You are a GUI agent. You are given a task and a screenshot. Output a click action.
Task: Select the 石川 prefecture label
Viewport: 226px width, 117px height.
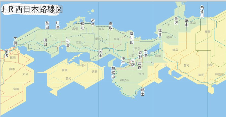(x=170, y=25)
